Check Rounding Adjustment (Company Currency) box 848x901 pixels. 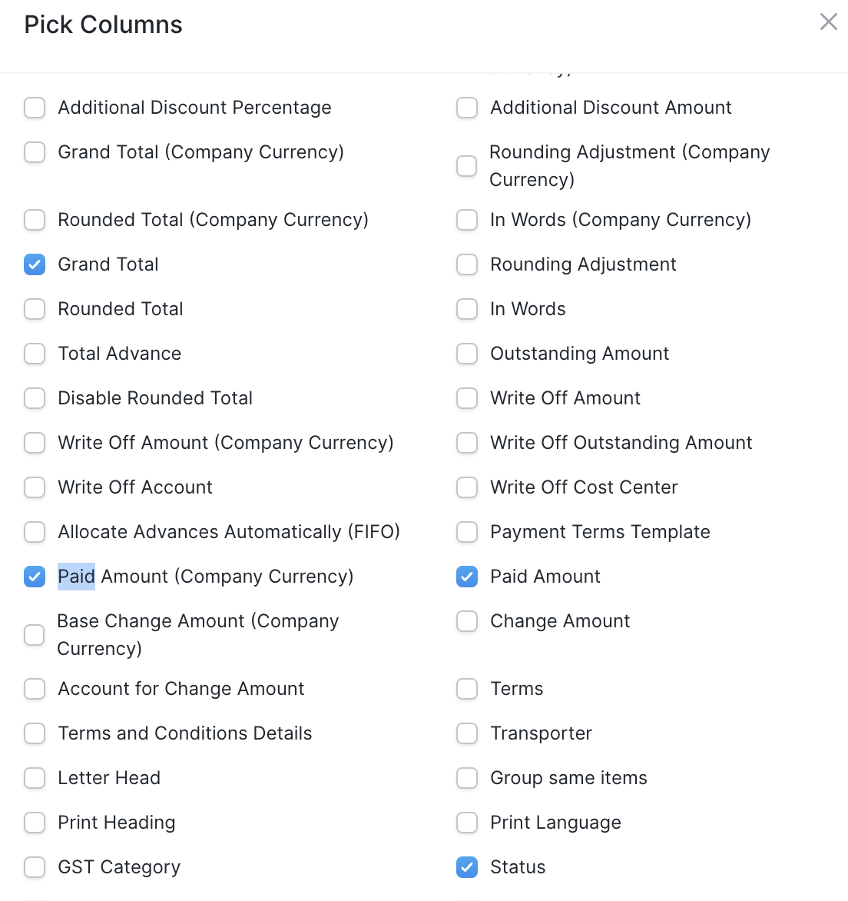coord(467,166)
